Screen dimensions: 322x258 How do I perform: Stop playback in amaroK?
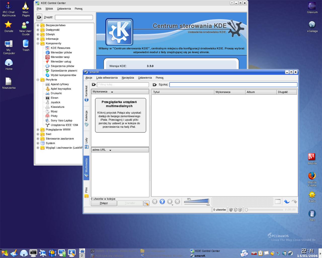pyautogui.click(x=170, y=202)
